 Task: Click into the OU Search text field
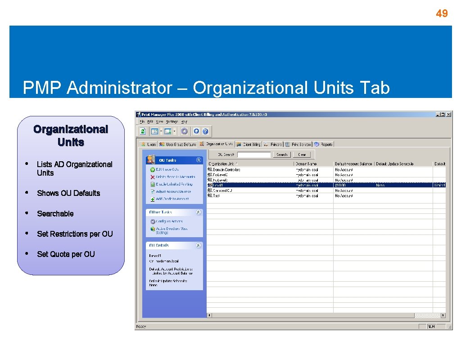[254, 155]
